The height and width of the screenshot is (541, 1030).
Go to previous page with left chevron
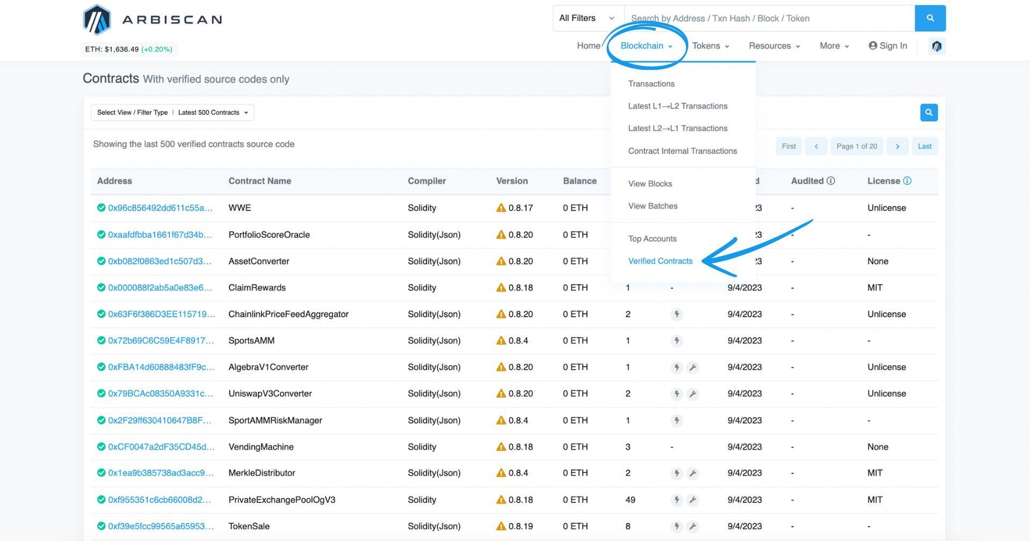[x=816, y=146]
